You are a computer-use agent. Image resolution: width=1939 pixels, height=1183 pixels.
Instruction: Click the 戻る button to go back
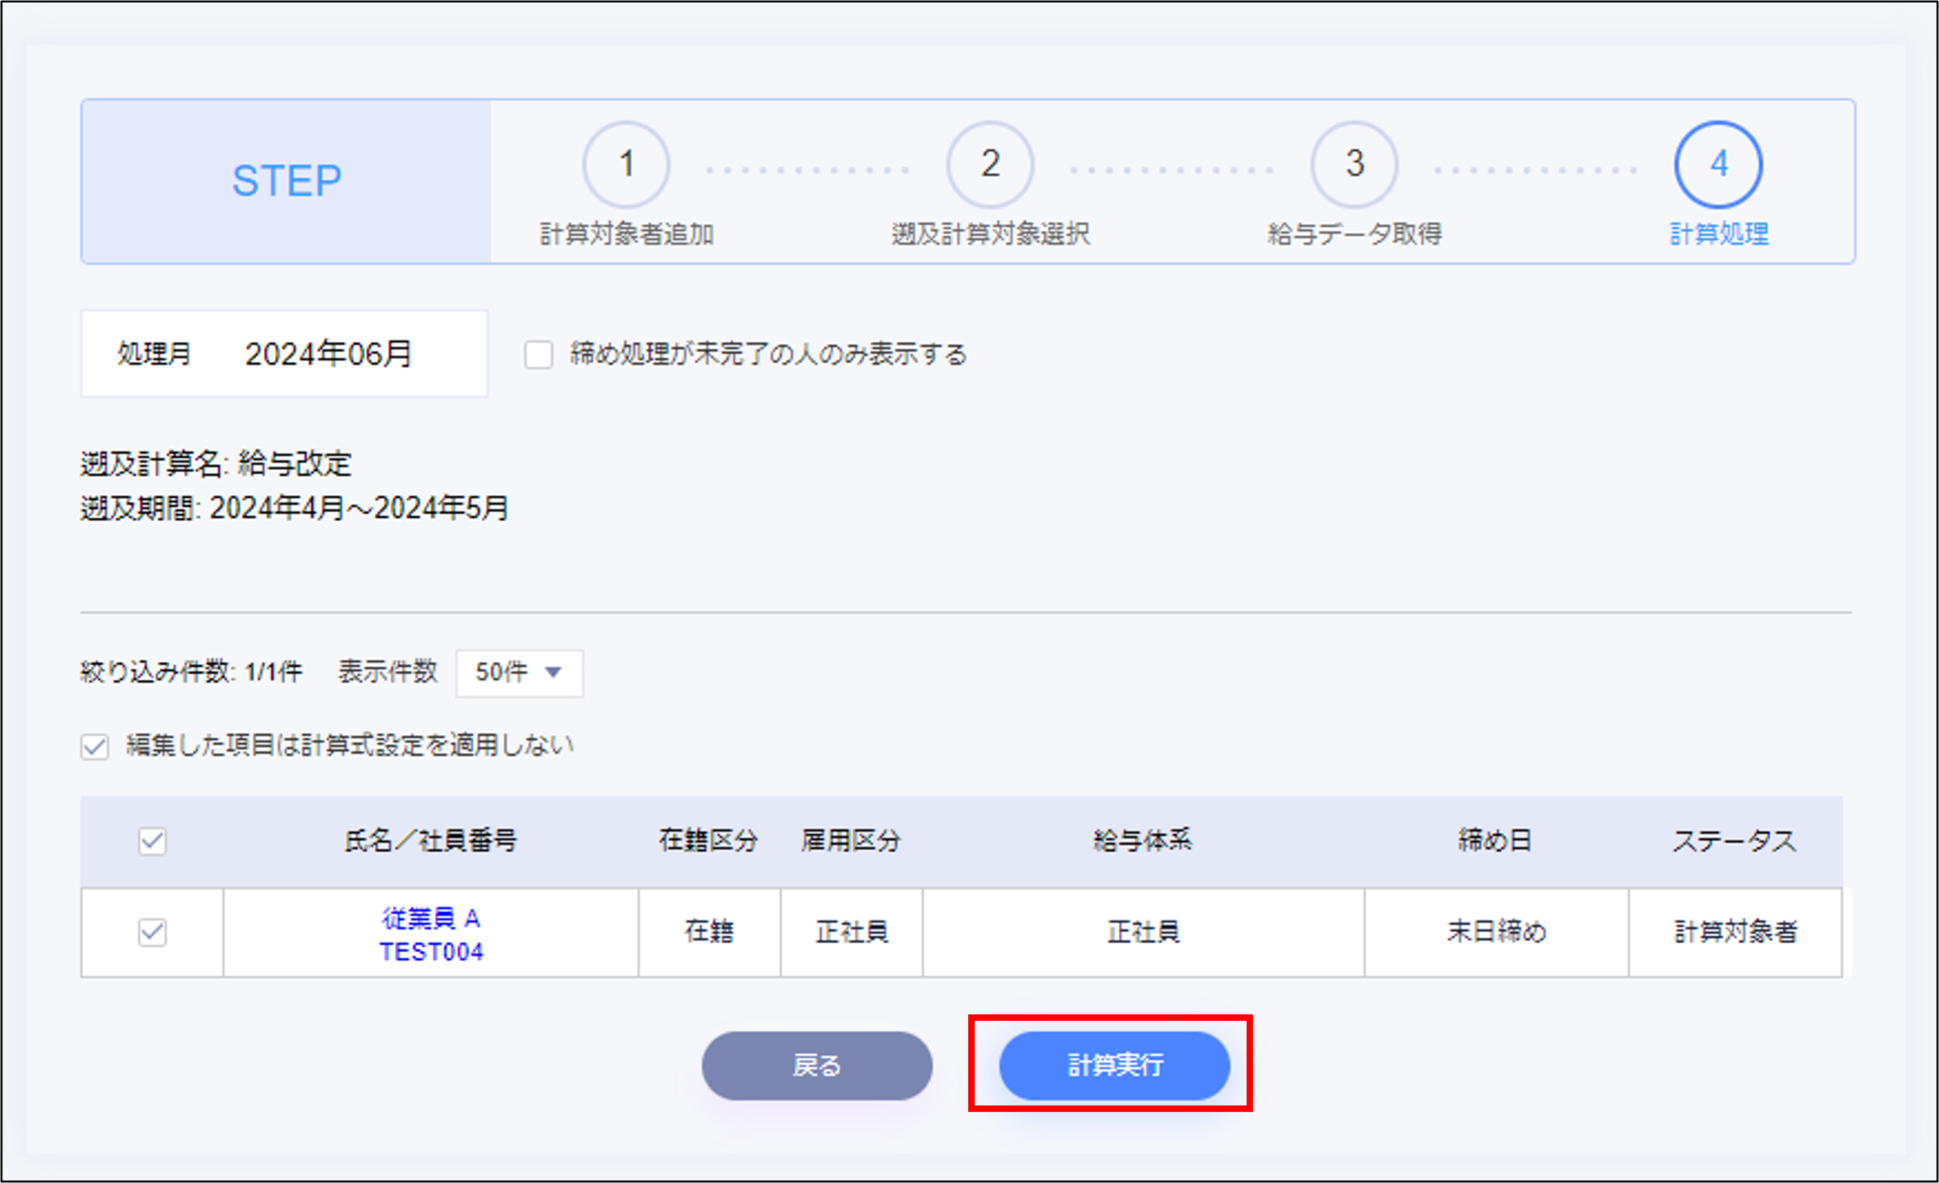click(817, 1065)
